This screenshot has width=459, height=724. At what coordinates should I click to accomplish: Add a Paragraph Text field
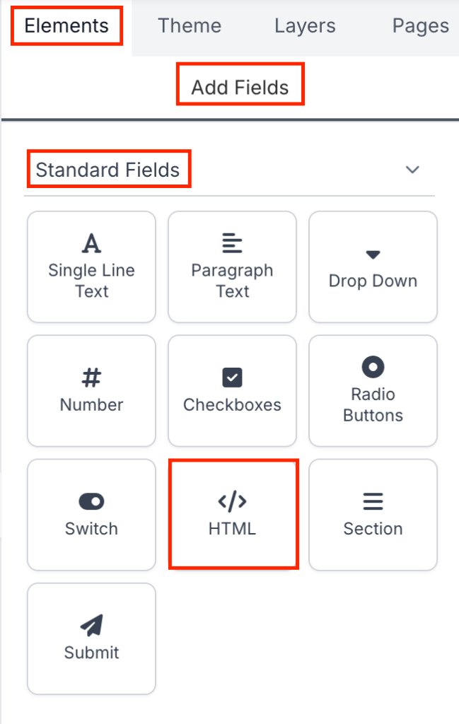[232, 267]
